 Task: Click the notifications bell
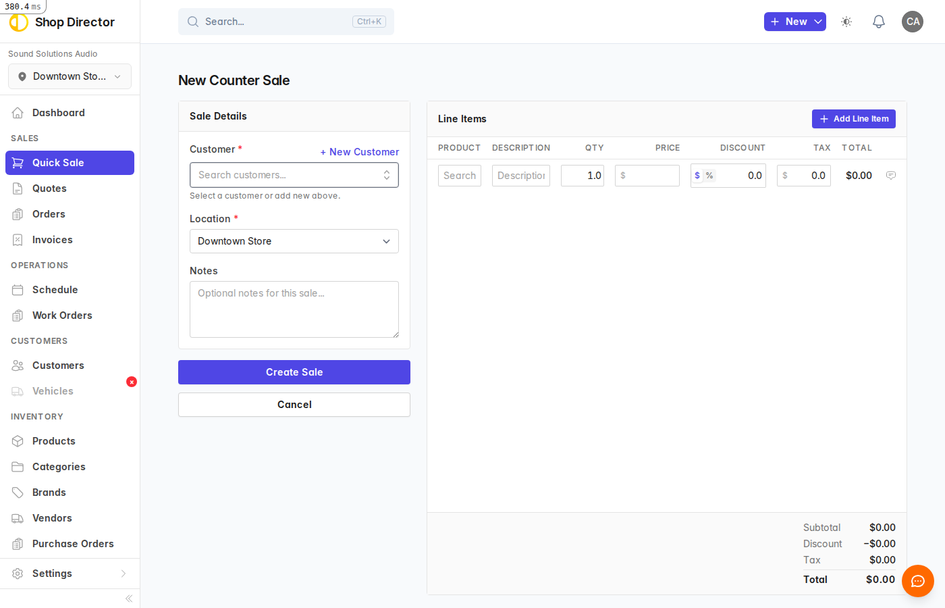click(x=878, y=22)
